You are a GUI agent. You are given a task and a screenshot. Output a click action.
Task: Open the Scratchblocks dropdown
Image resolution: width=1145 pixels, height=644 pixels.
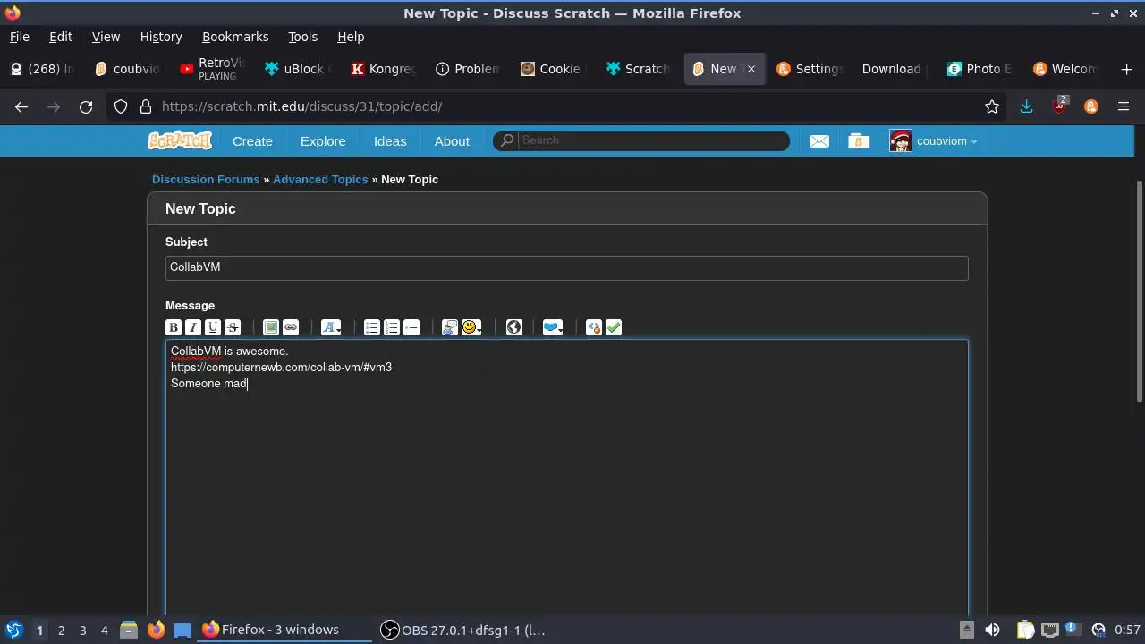(553, 327)
